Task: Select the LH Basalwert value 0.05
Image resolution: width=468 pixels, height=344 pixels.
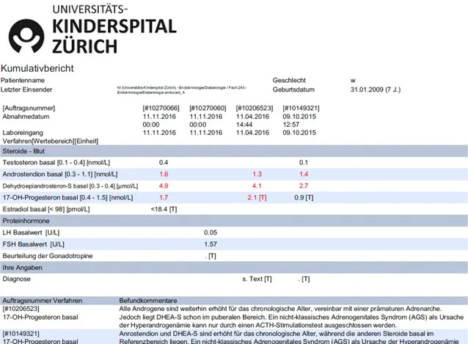Action: pos(211,232)
